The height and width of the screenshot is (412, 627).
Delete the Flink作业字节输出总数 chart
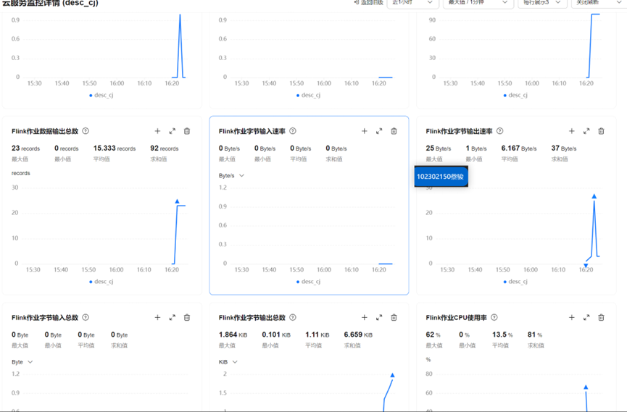(394, 317)
